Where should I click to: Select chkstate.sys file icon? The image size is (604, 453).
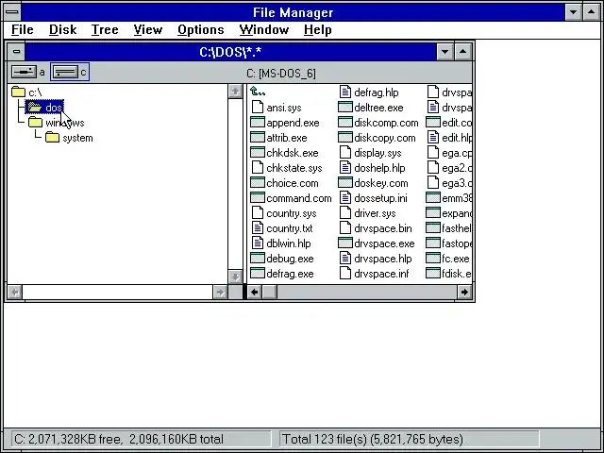258,168
